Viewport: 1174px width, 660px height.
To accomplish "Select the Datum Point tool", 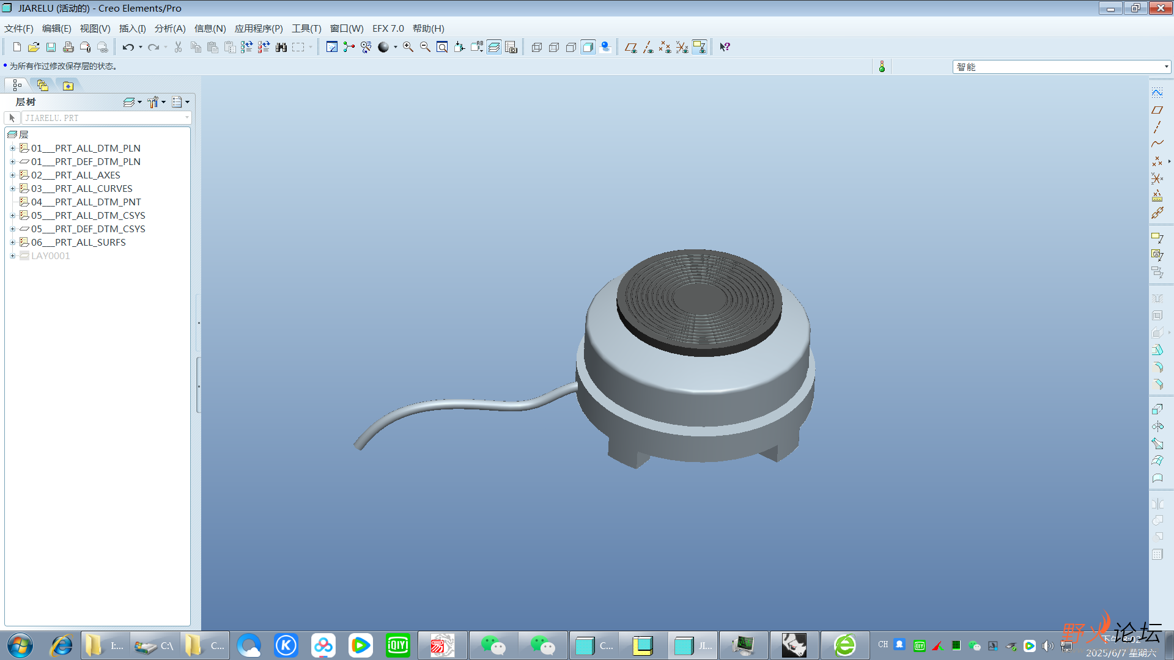I will pos(1157,161).
